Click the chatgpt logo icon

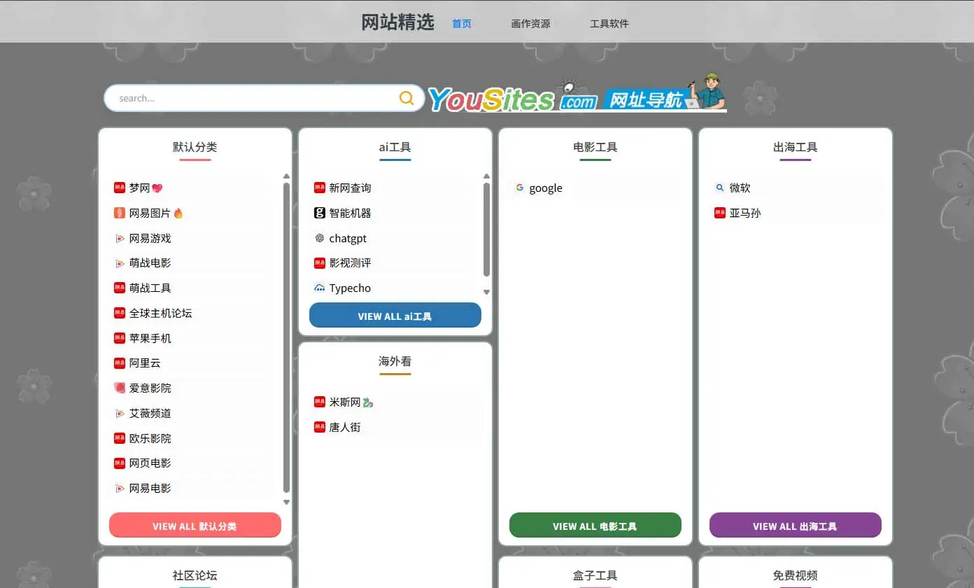320,238
